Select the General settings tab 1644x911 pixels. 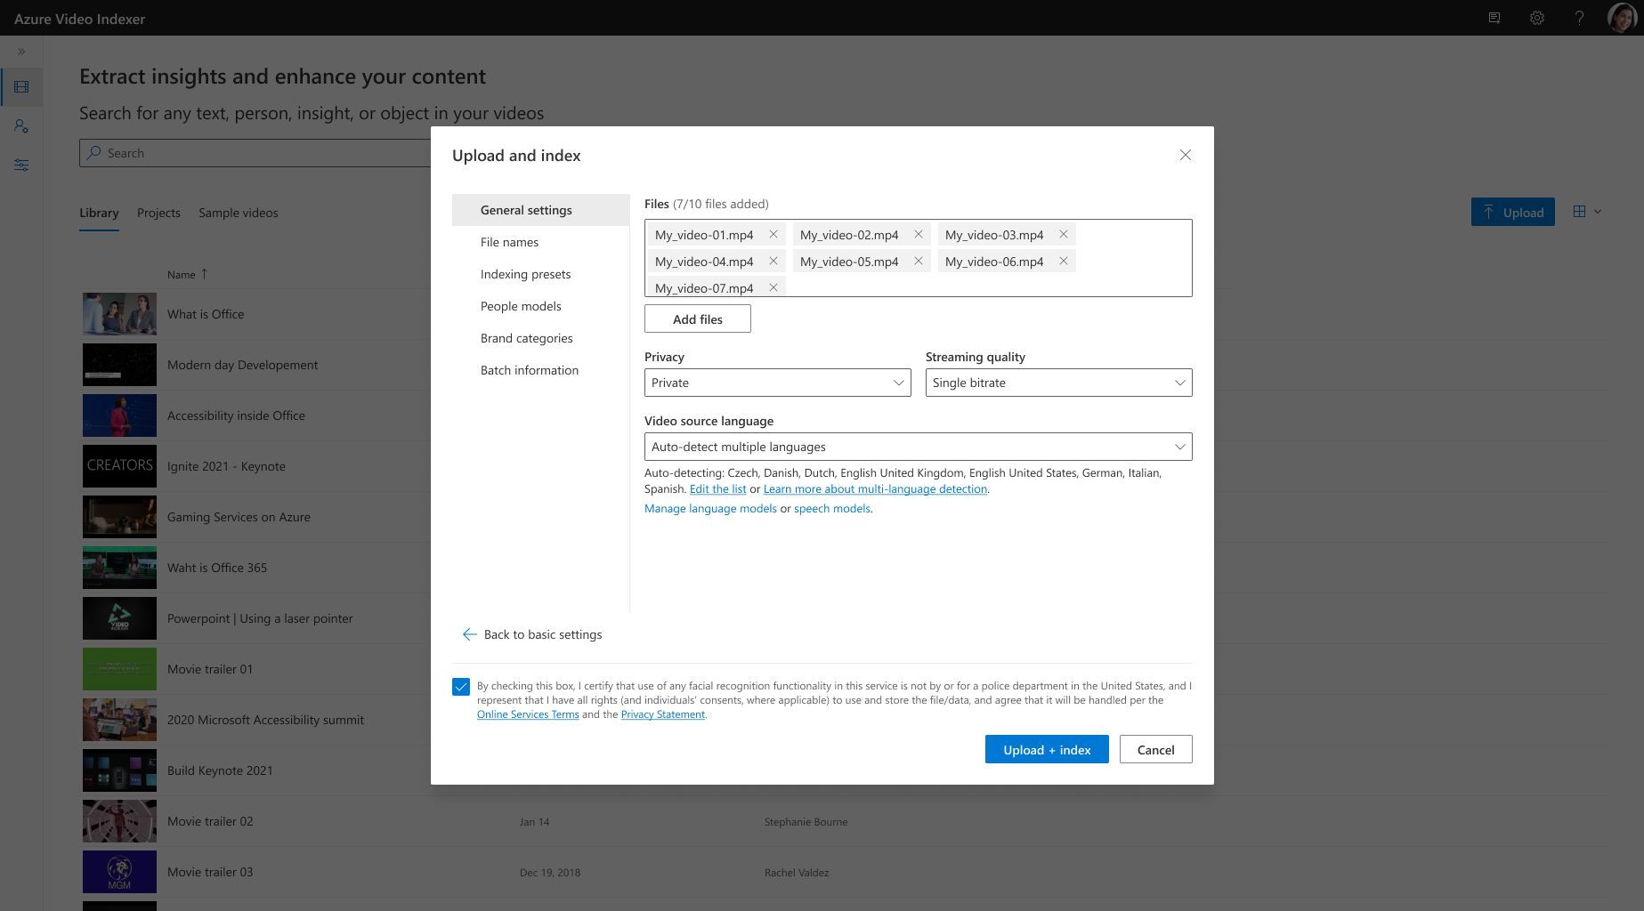(540, 210)
